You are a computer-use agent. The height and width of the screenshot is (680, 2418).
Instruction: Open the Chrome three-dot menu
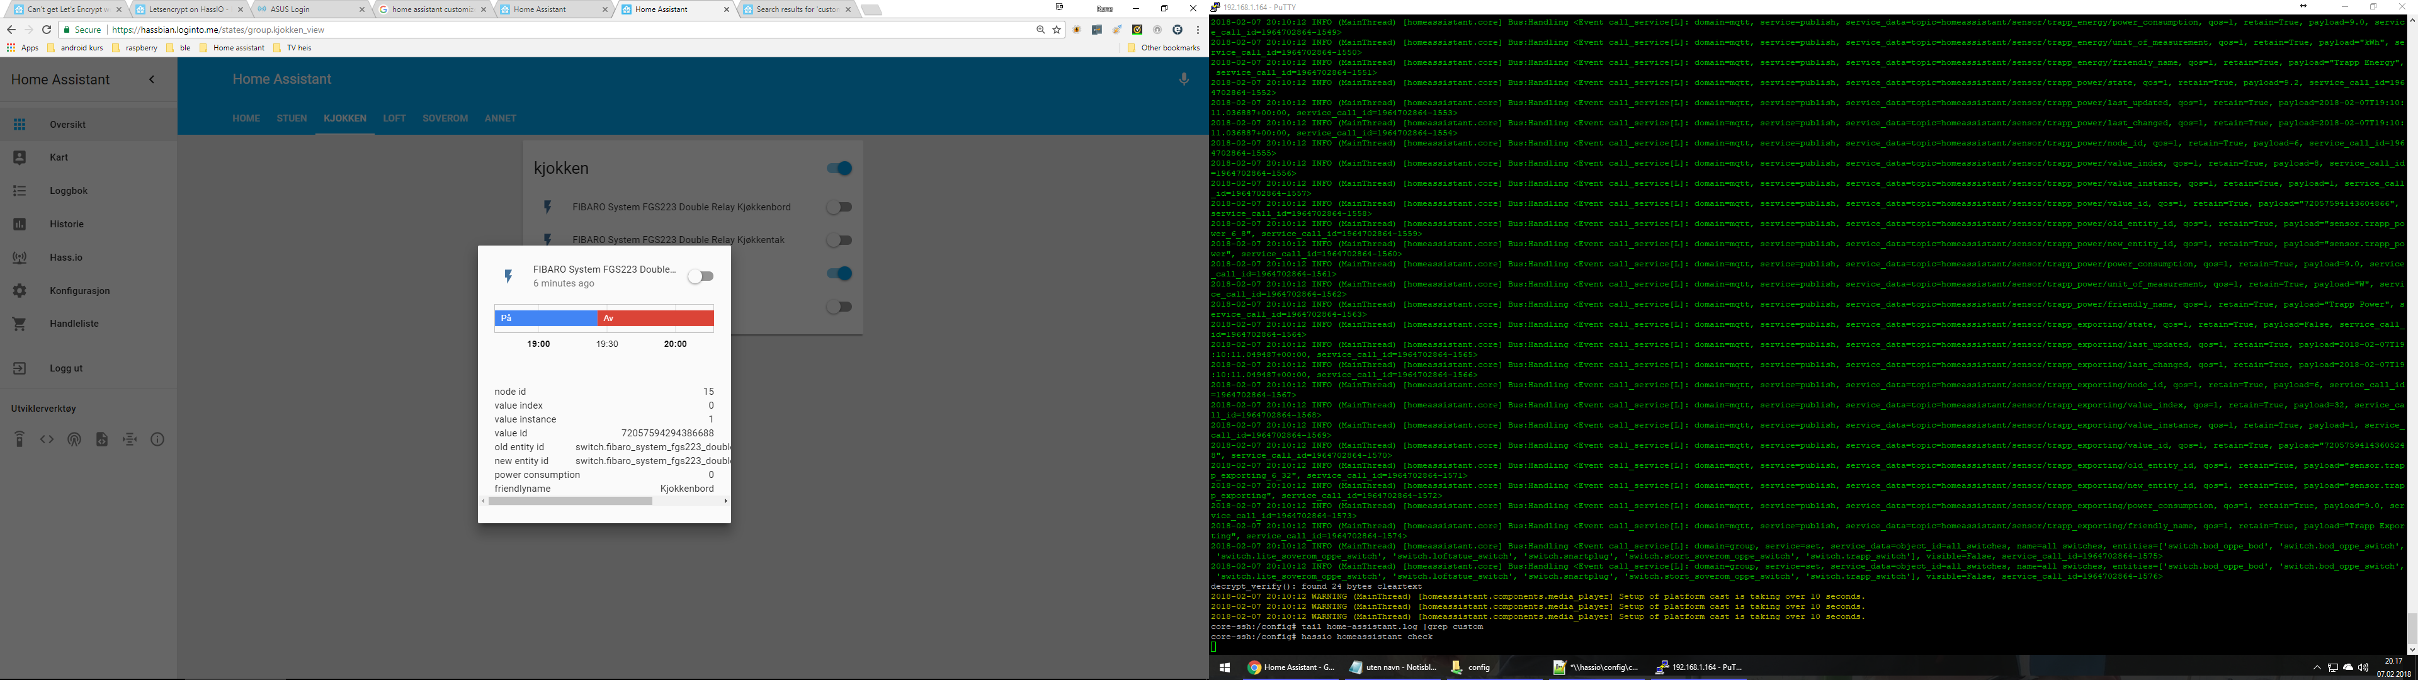click(1198, 30)
